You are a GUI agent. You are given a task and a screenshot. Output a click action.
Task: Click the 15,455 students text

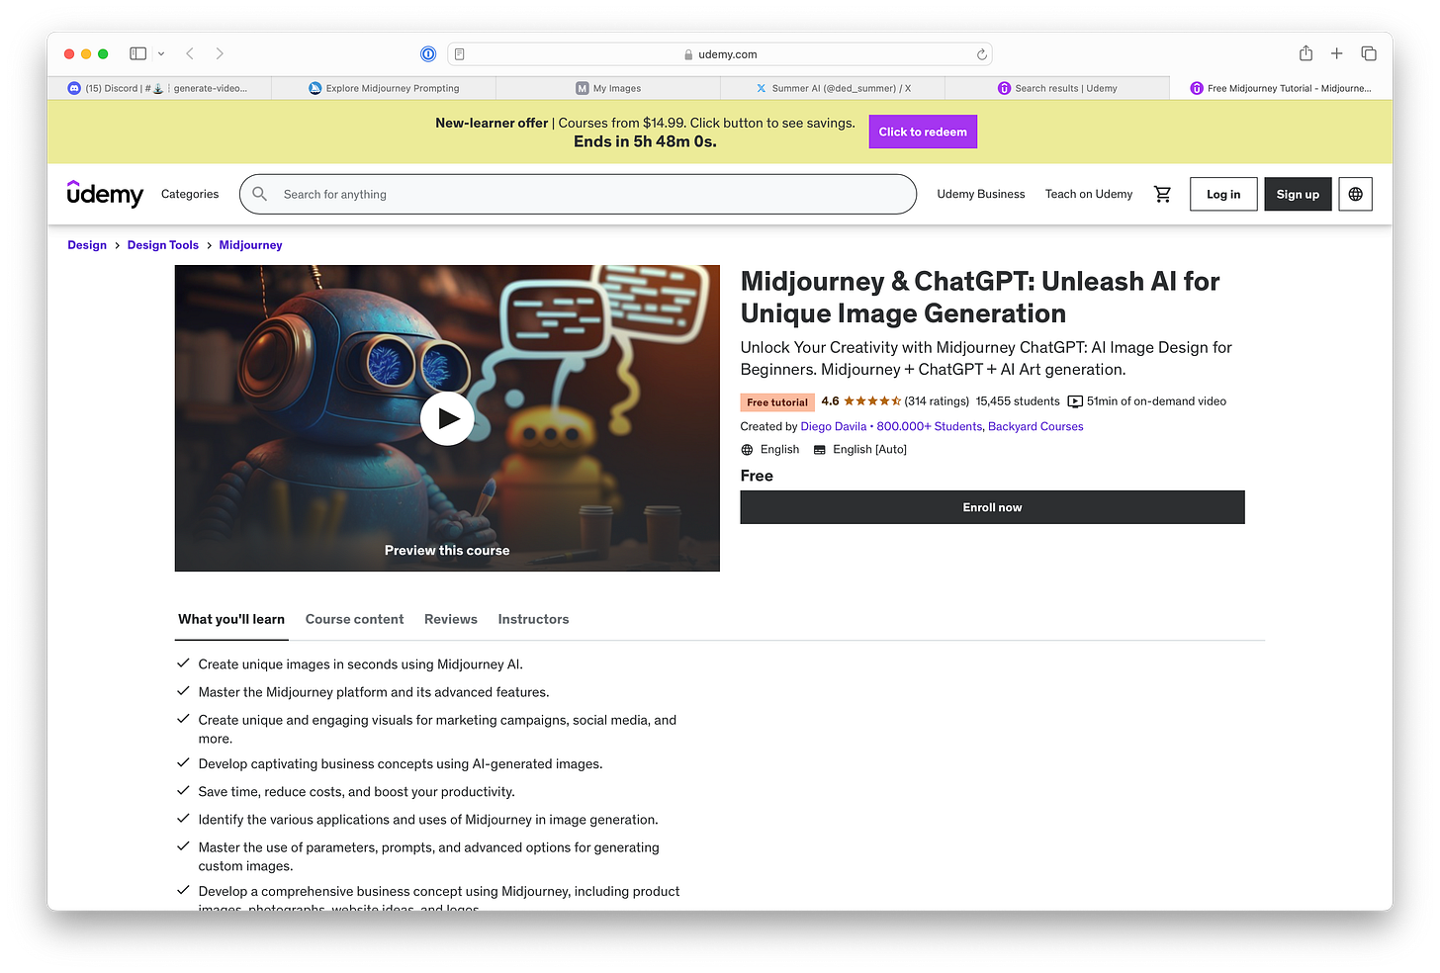(1018, 401)
